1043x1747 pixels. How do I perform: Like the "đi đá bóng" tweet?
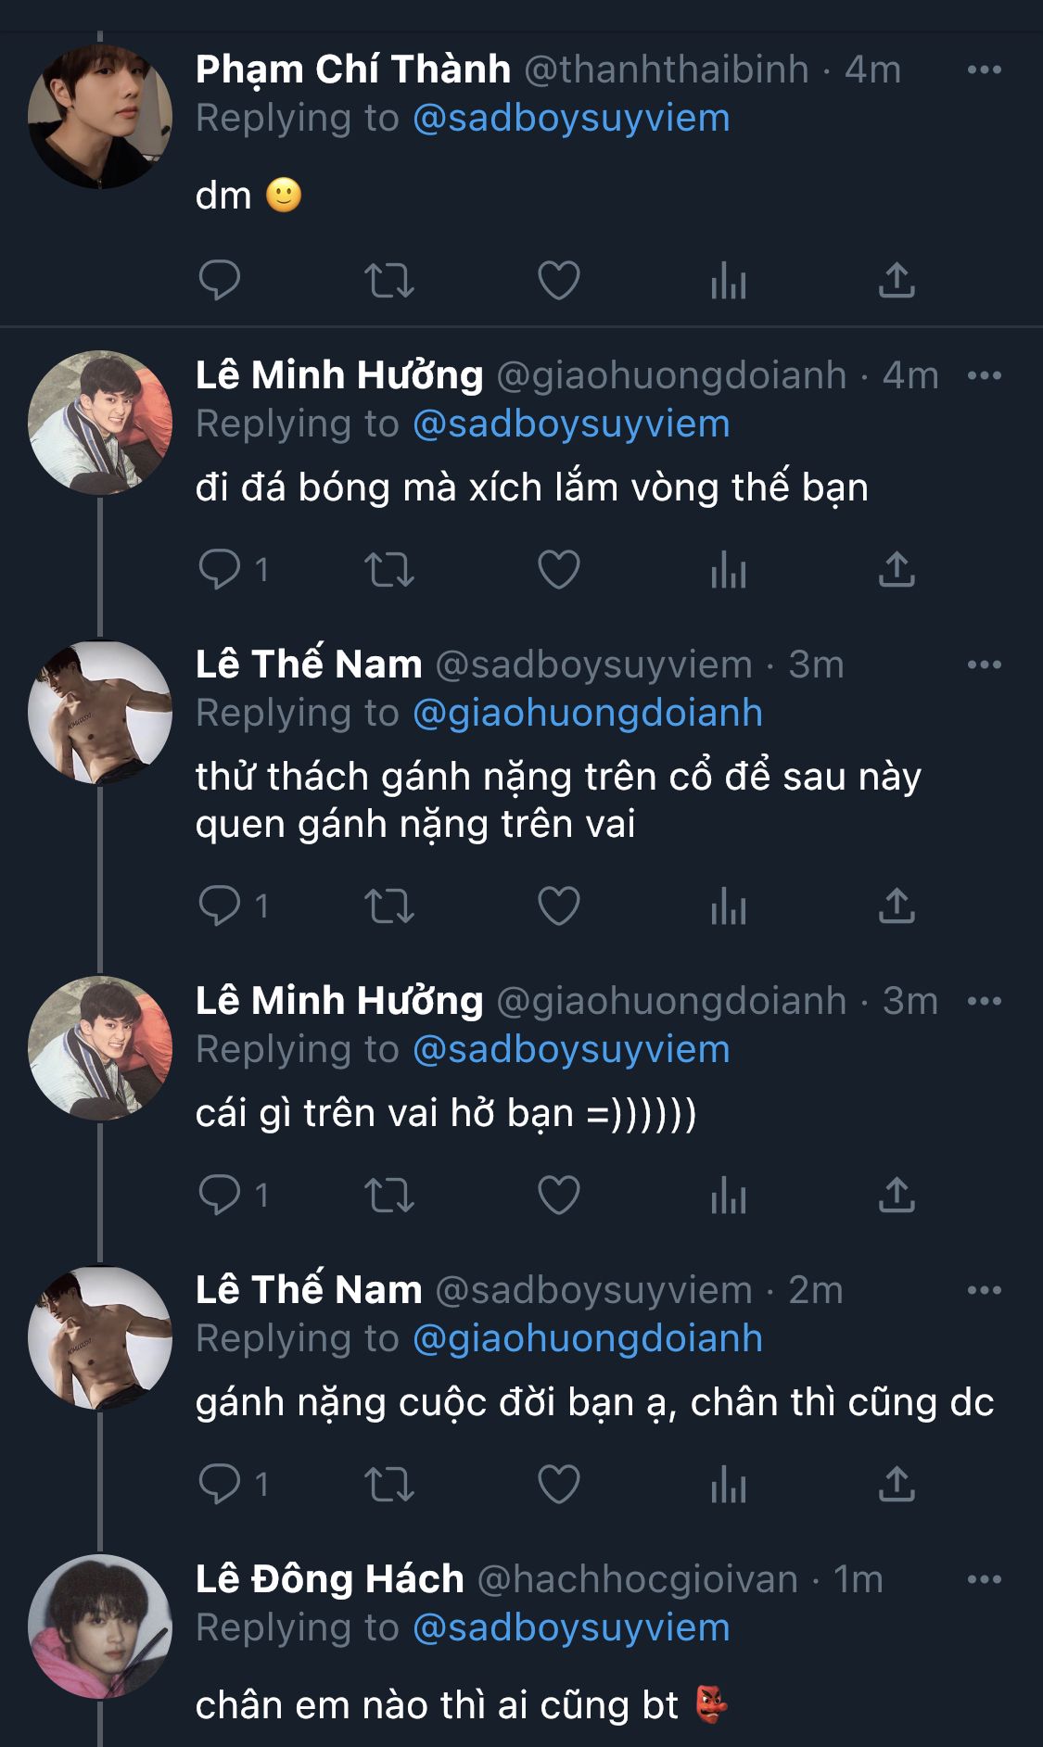point(558,569)
